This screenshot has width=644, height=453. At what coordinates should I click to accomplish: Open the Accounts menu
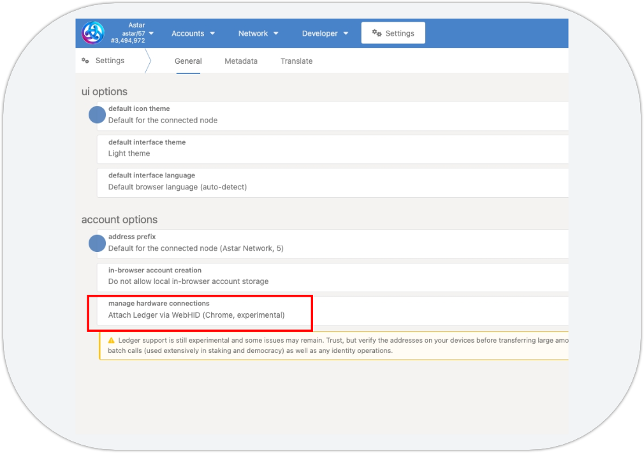193,33
